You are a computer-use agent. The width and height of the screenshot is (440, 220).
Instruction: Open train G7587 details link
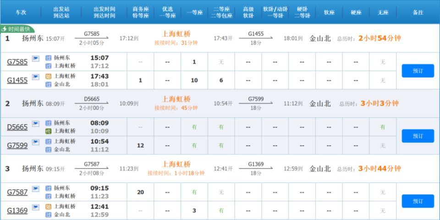click(x=17, y=192)
